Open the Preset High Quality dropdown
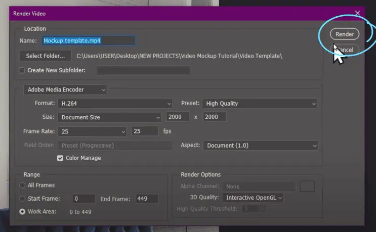The height and width of the screenshot is (232, 376). pyautogui.click(x=260, y=104)
